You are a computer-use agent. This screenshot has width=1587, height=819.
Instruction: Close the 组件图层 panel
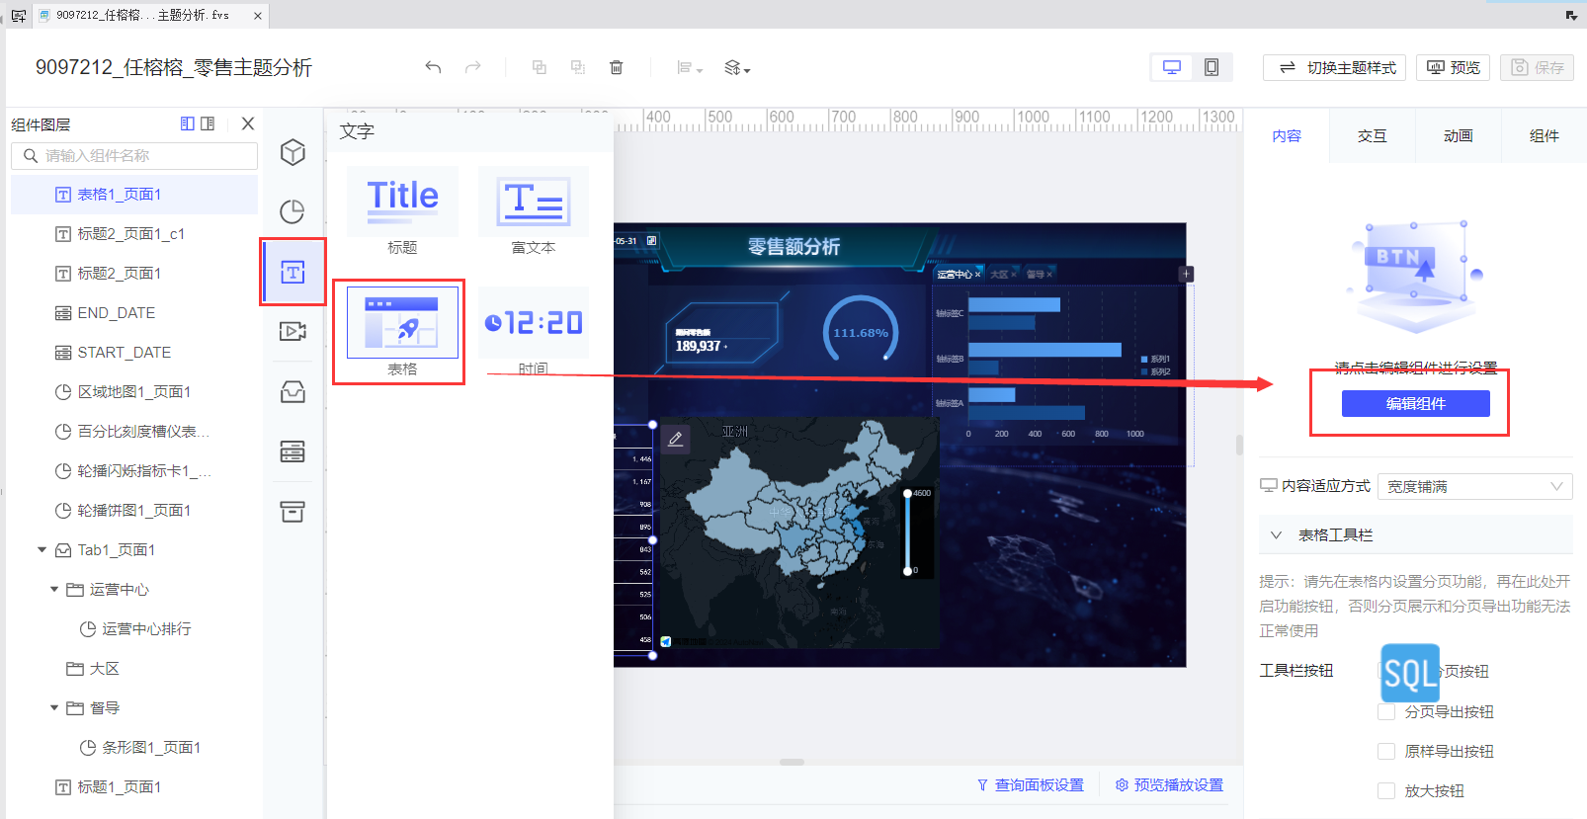click(248, 123)
